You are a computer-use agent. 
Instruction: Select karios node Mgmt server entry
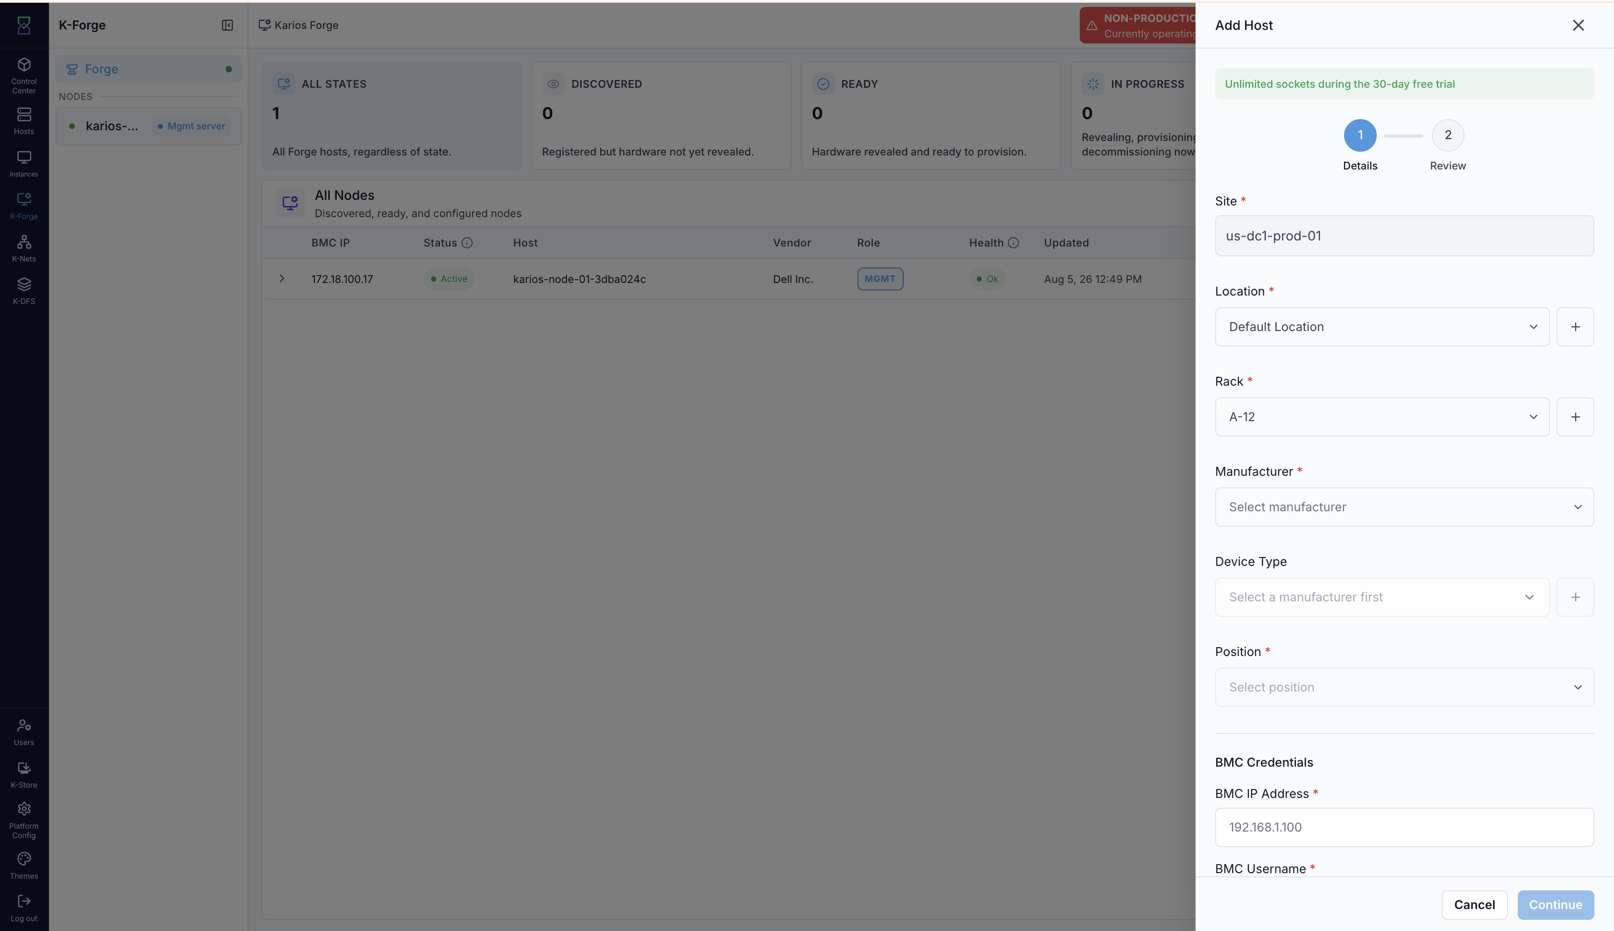[149, 126]
